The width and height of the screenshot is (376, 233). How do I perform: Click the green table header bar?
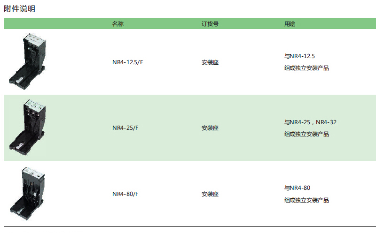190,23
